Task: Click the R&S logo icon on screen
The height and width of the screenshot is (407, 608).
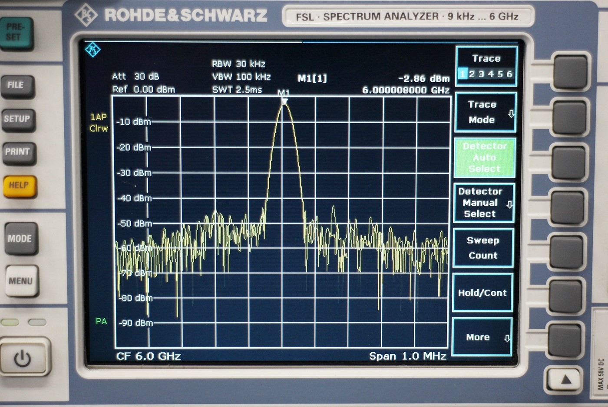Action: [x=93, y=50]
